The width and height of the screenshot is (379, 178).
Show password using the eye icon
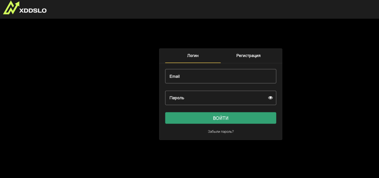pos(270,98)
